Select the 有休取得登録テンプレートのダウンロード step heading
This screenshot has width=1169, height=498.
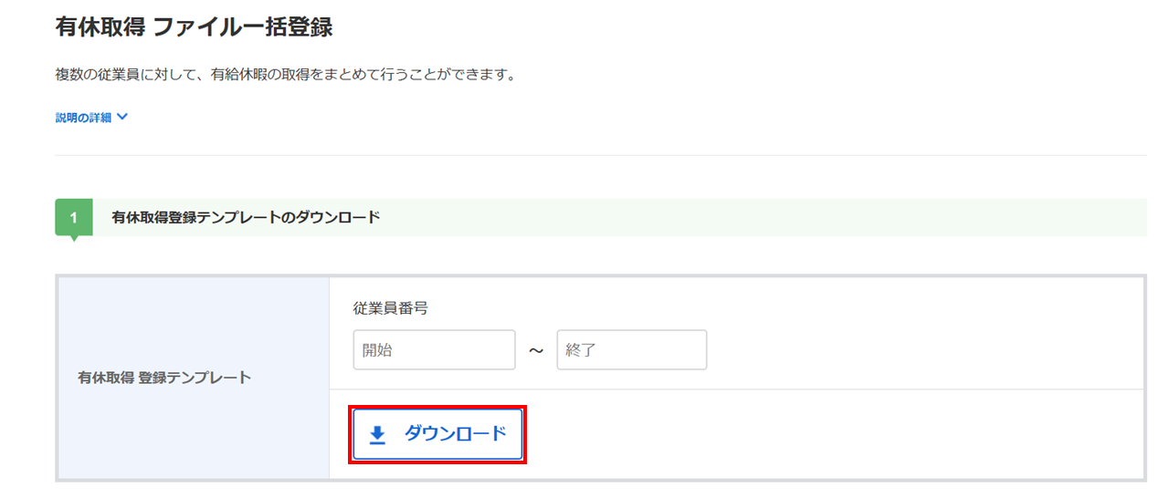click(246, 218)
